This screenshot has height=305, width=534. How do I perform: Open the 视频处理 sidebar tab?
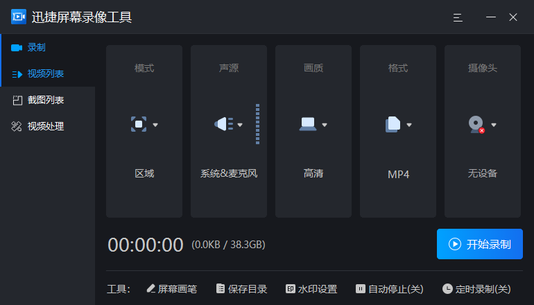pyautogui.click(x=48, y=126)
